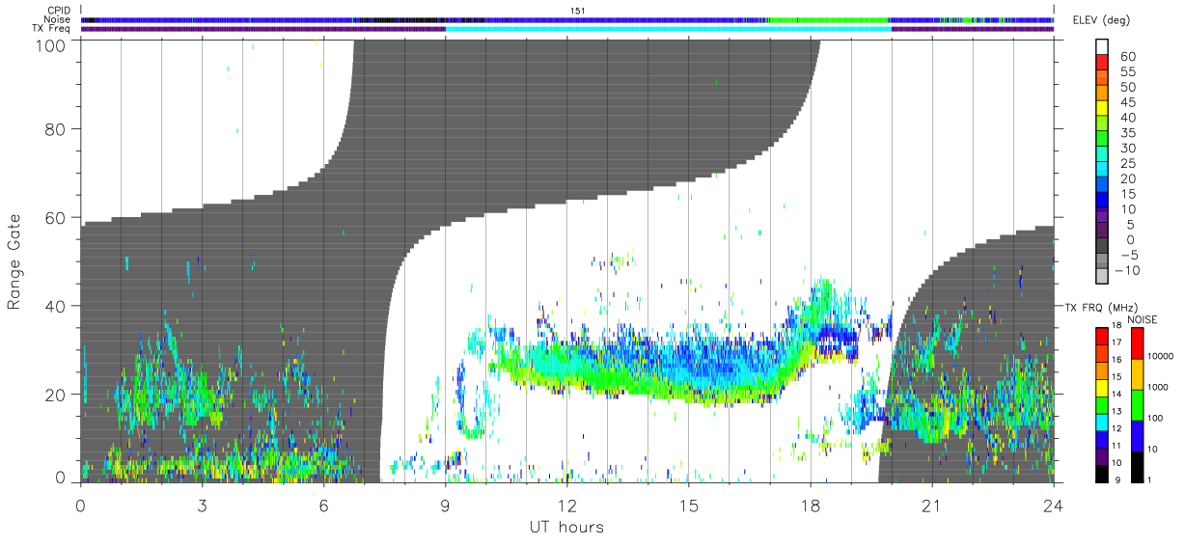Screen dimensions: 1185x547
Task: Click the 45 label on elevation colorbar
Action: [x=1126, y=102]
